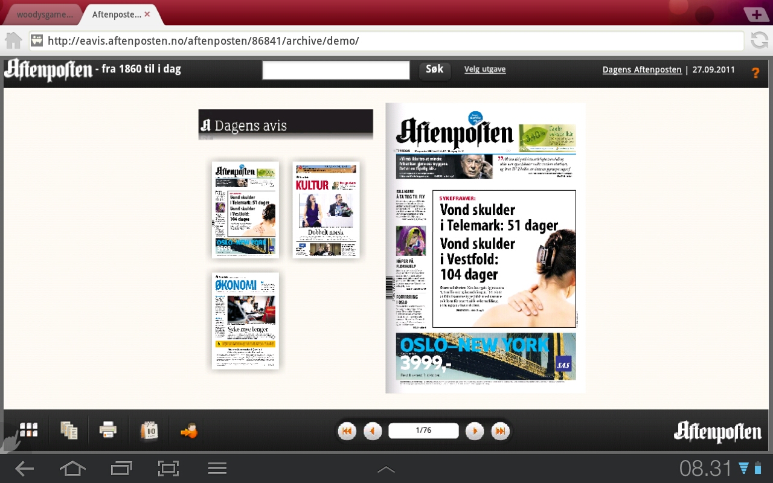Click the Oslo–New York SAS advertisement
The width and height of the screenshot is (773, 483).
pyautogui.click(x=486, y=356)
